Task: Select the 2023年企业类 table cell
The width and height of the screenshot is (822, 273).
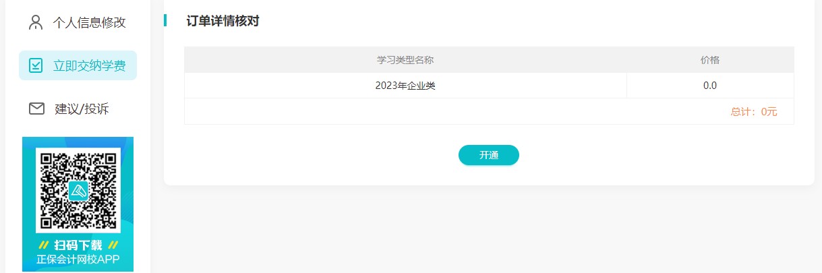Action: pyautogui.click(x=405, y=86)
